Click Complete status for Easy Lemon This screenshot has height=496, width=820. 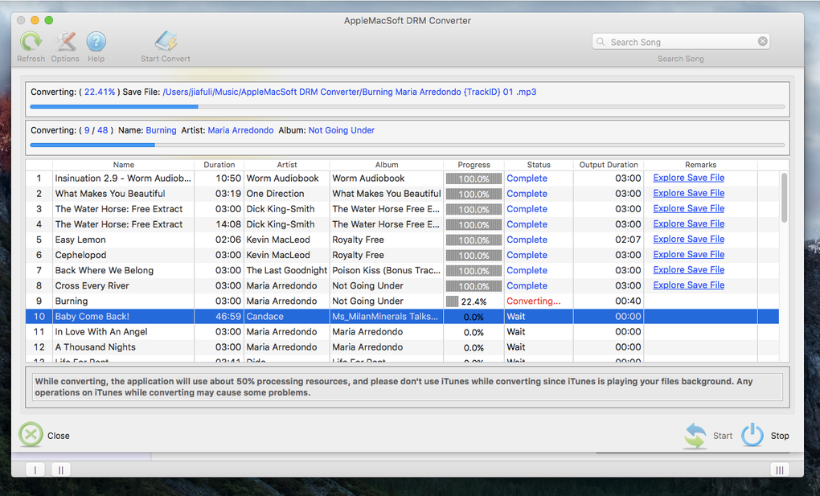click(x=527, y=240)
